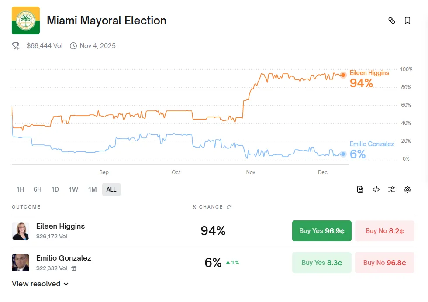Select the 1H time range
428x302 pixels.
(x=20, y=189)
